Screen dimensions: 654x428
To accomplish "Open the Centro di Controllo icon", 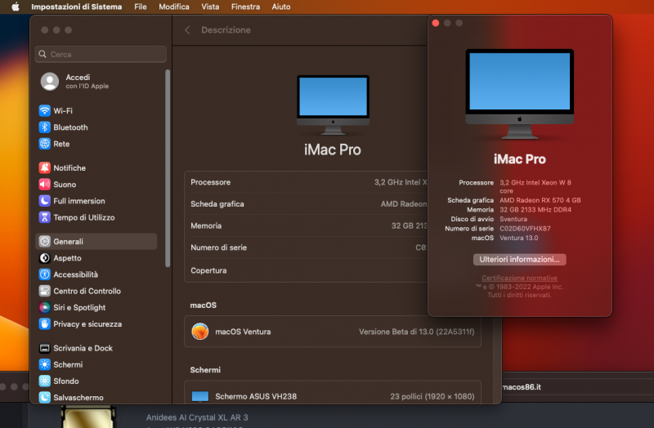I will [x=45, y=291].
